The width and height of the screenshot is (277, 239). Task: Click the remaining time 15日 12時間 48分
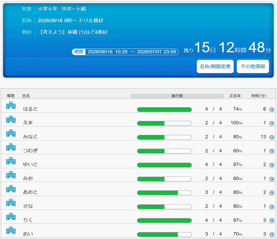pyautogui.click(x=227, y=48)
